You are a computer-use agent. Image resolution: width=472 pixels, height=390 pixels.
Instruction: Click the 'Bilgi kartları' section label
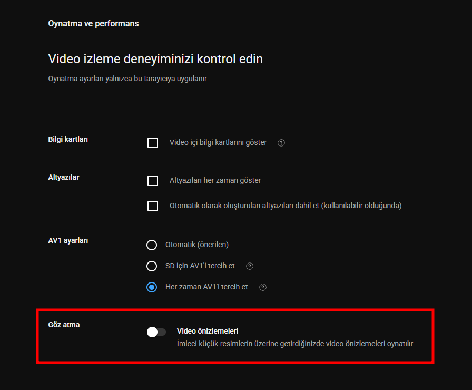click(x=68, y=139)
